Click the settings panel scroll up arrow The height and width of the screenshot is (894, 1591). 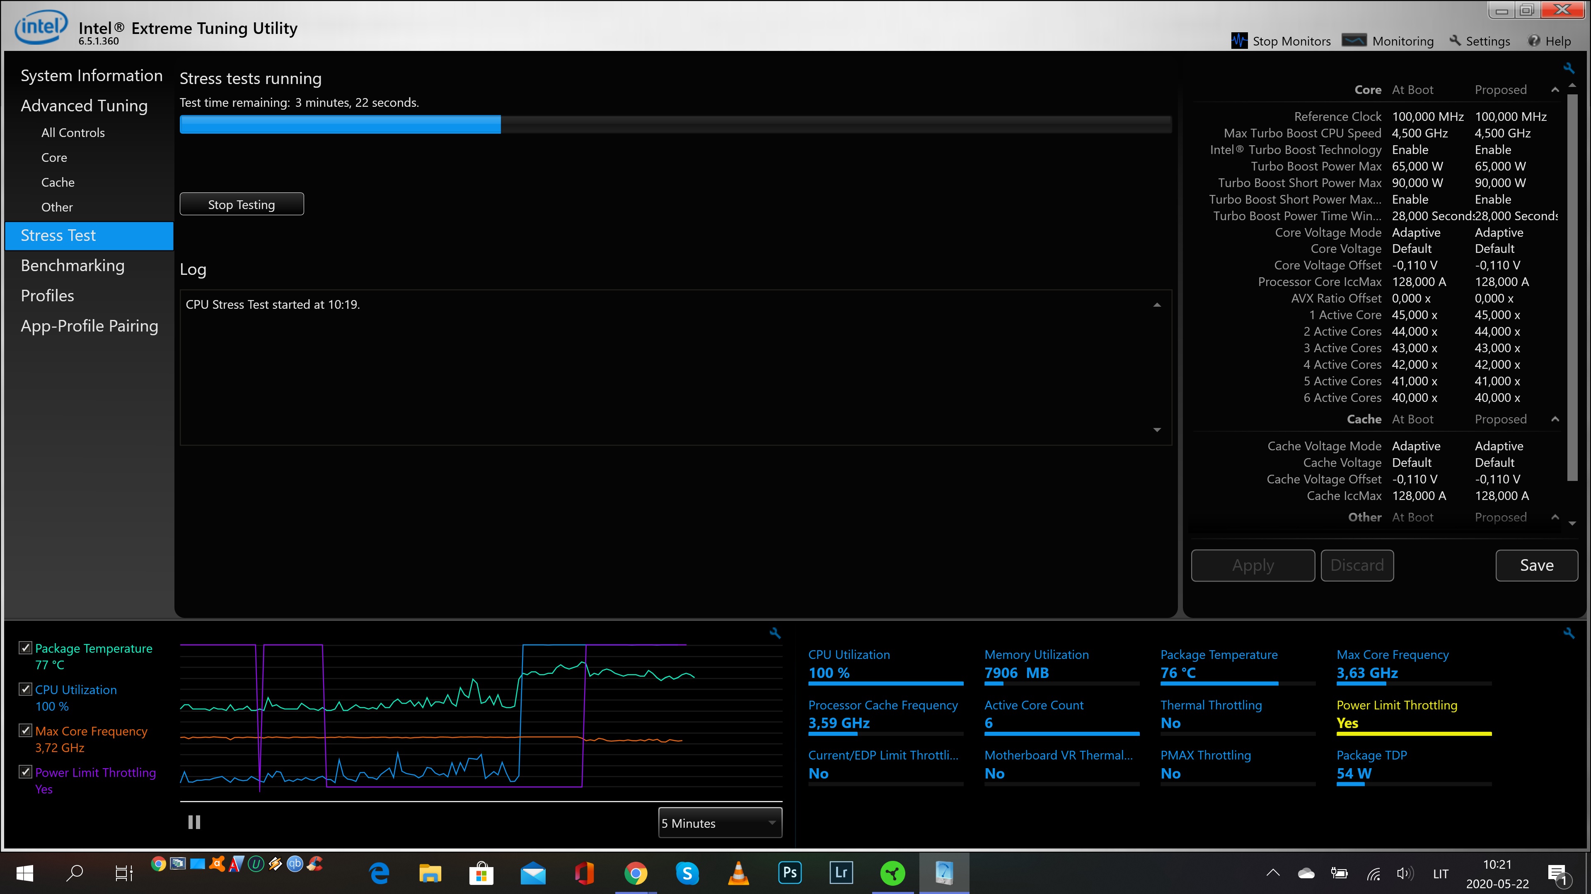pos(1572,85)
